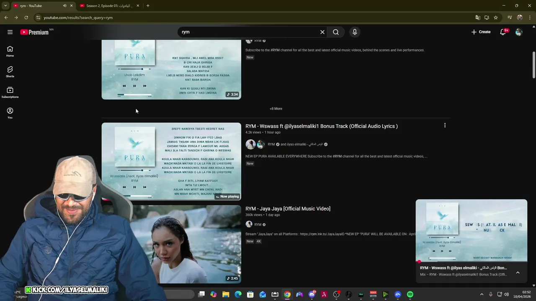Open Microsoft Store from taskbar
The image size is (536, 301).
pos(250,294)
